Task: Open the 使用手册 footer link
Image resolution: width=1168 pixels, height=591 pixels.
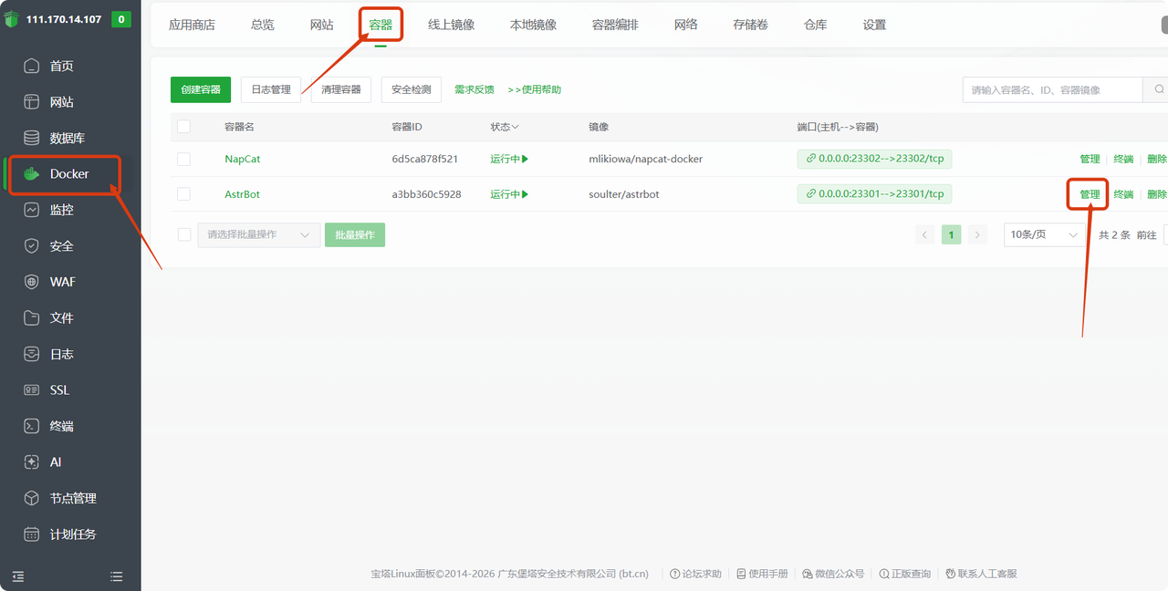Action: coord(762,574)
